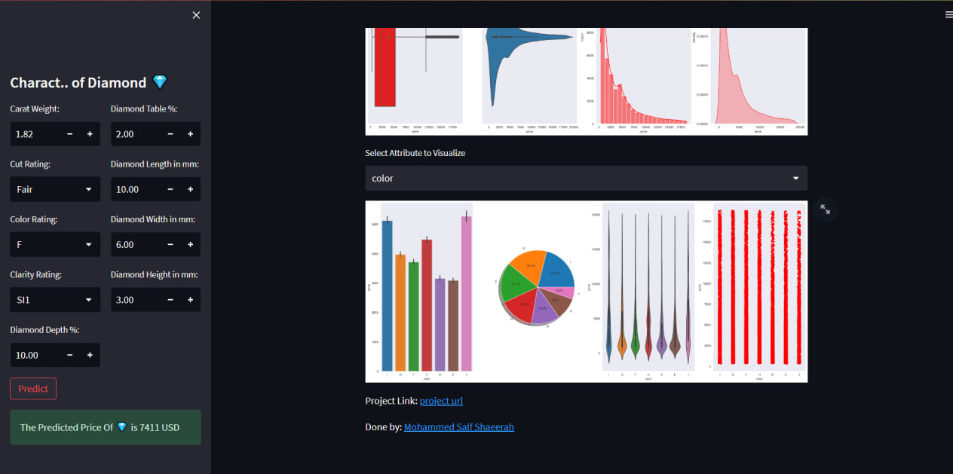Image resolution: width=953 pixels, height=474 pixels.
Task: Click the Mohammed Salf Shaeerah link
Action: coord(458,427)
